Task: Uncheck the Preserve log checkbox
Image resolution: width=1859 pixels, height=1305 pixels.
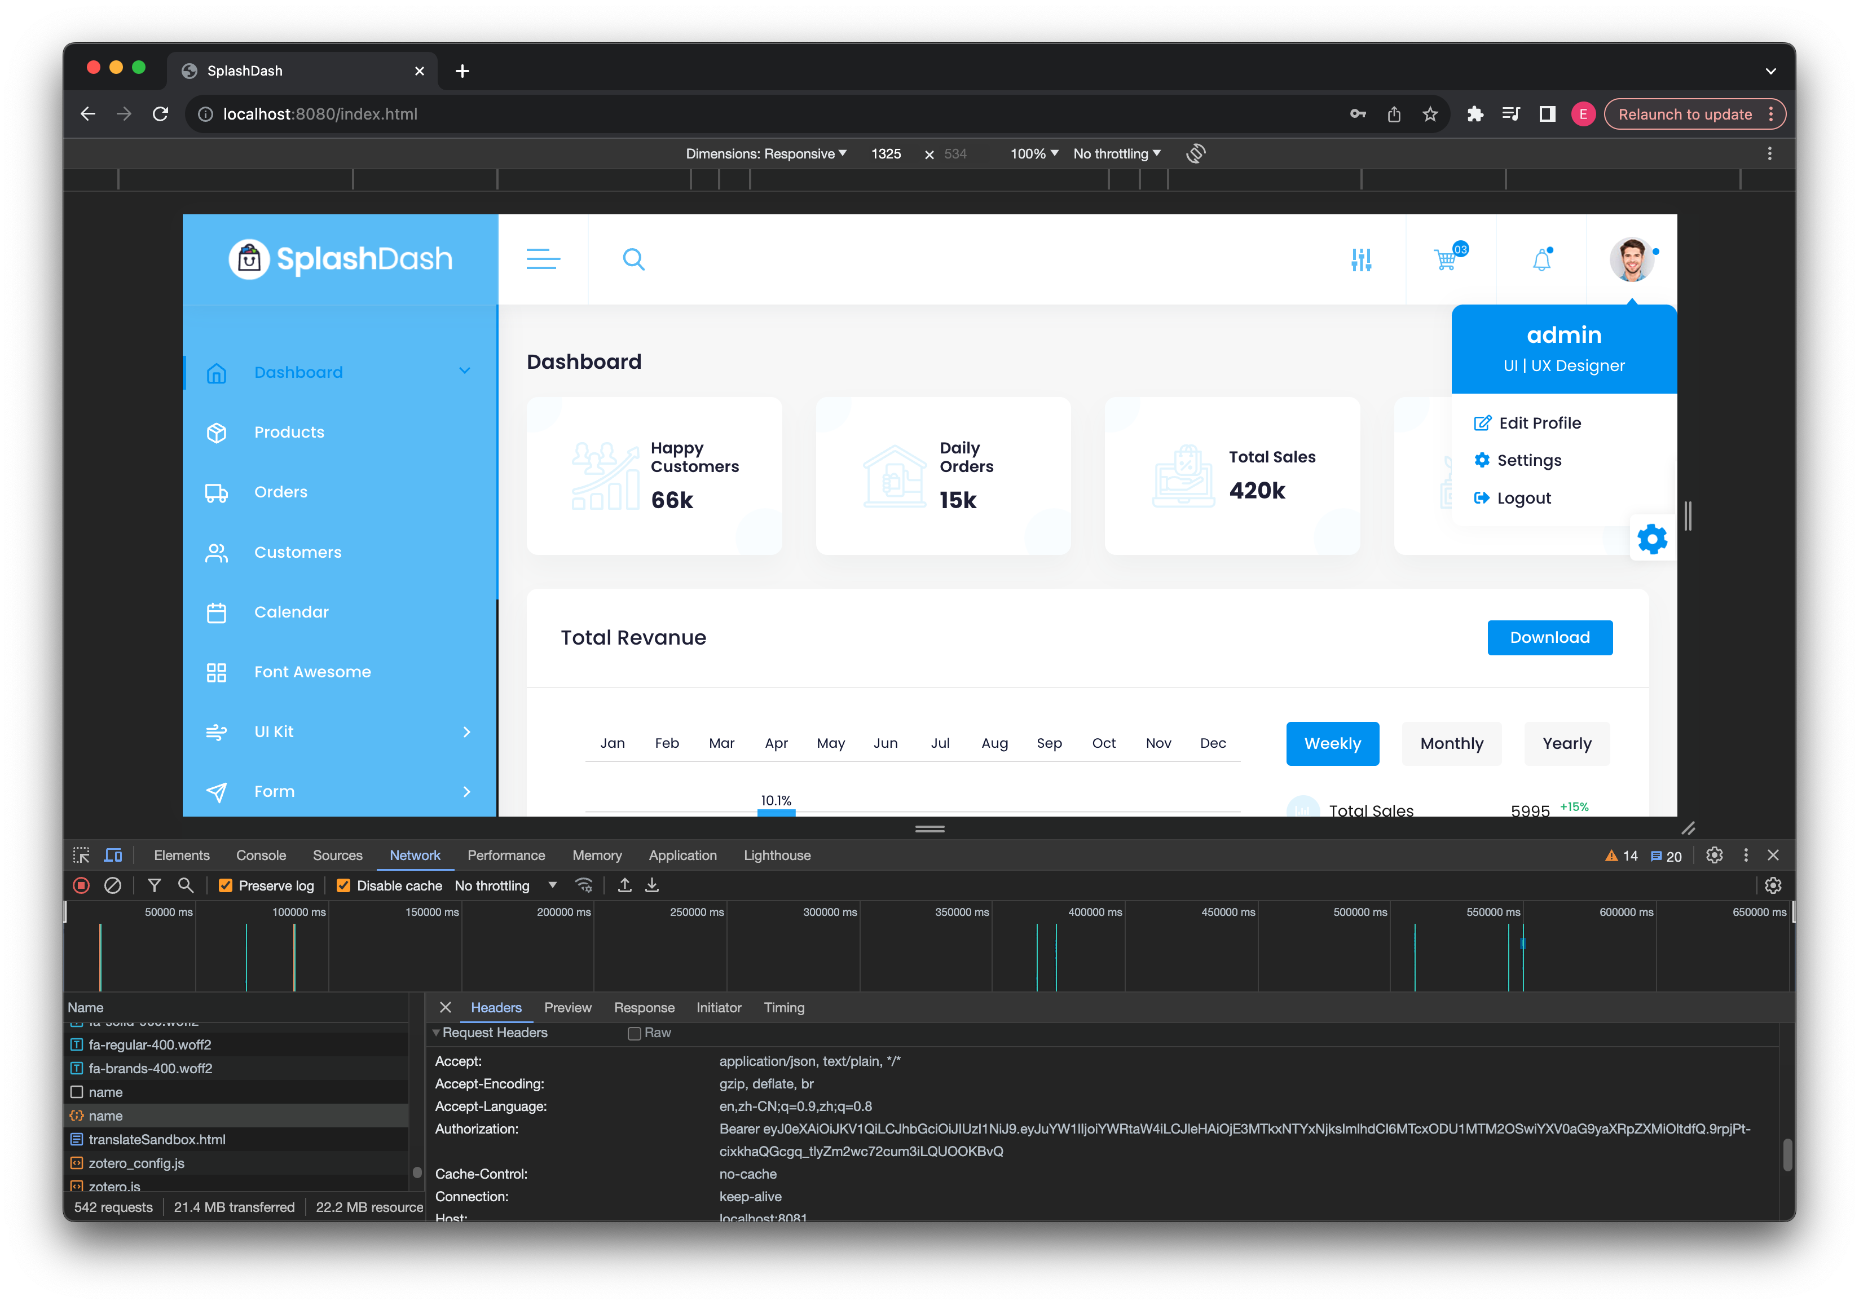Action: (x=226, y=885)
